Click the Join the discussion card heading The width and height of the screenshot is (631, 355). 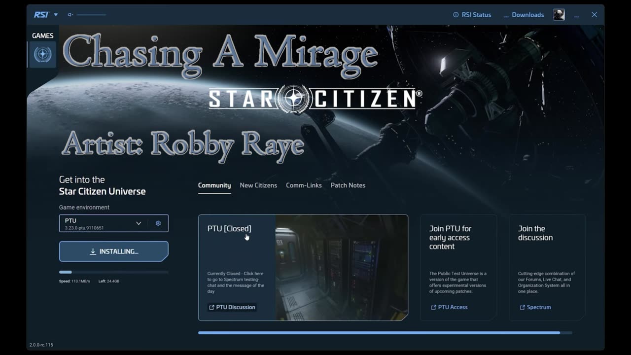coord(535,233)
